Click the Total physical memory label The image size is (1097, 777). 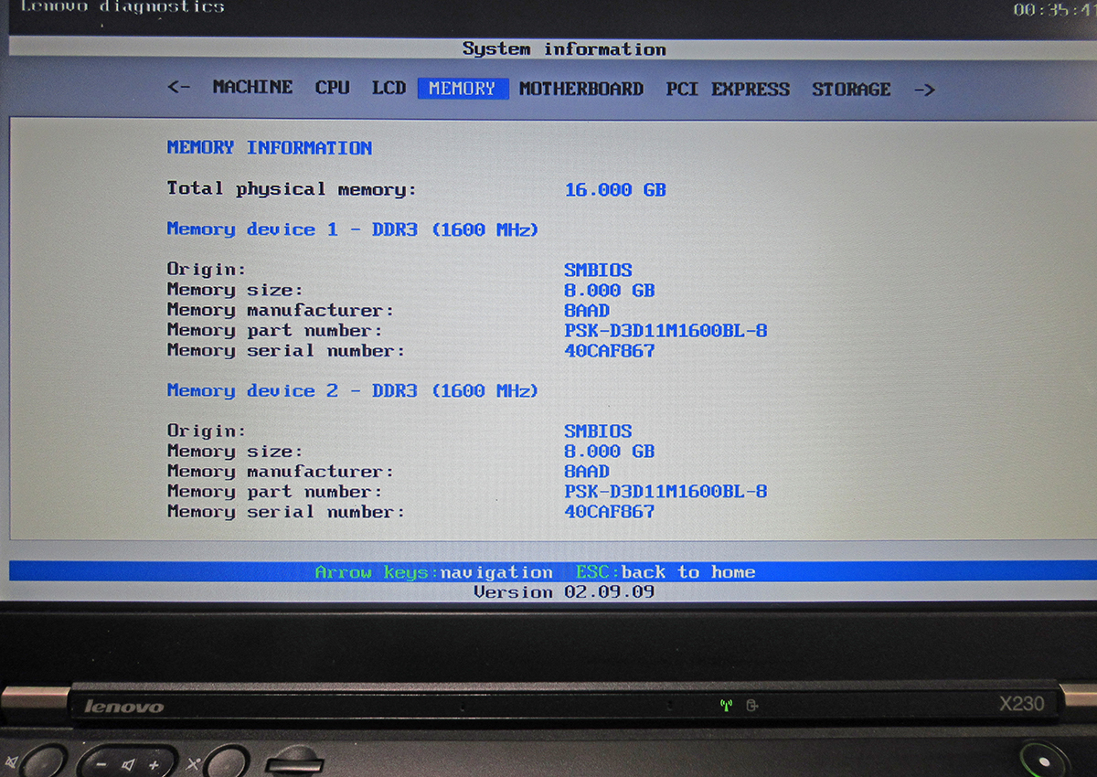pos(292,189)
